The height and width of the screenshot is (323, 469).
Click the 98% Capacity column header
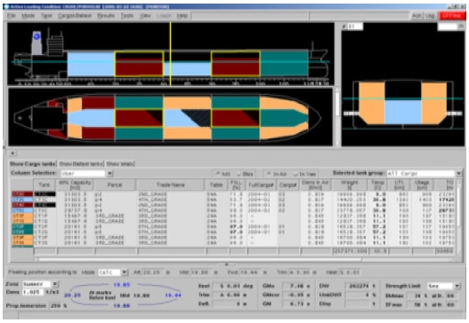point(75,185)
